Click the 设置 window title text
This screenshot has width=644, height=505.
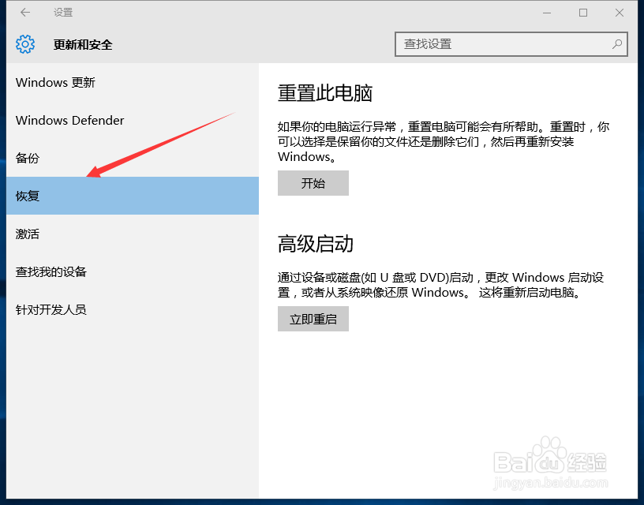point(63,13)
